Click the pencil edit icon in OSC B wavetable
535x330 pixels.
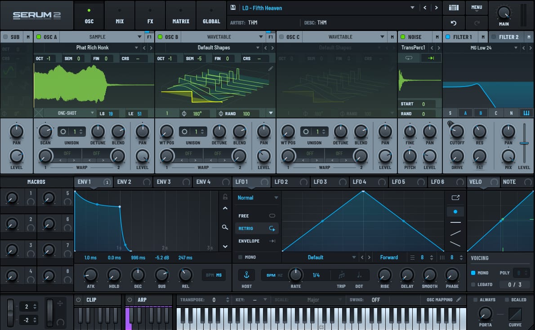pyautogui.click(x=270, y=69)
